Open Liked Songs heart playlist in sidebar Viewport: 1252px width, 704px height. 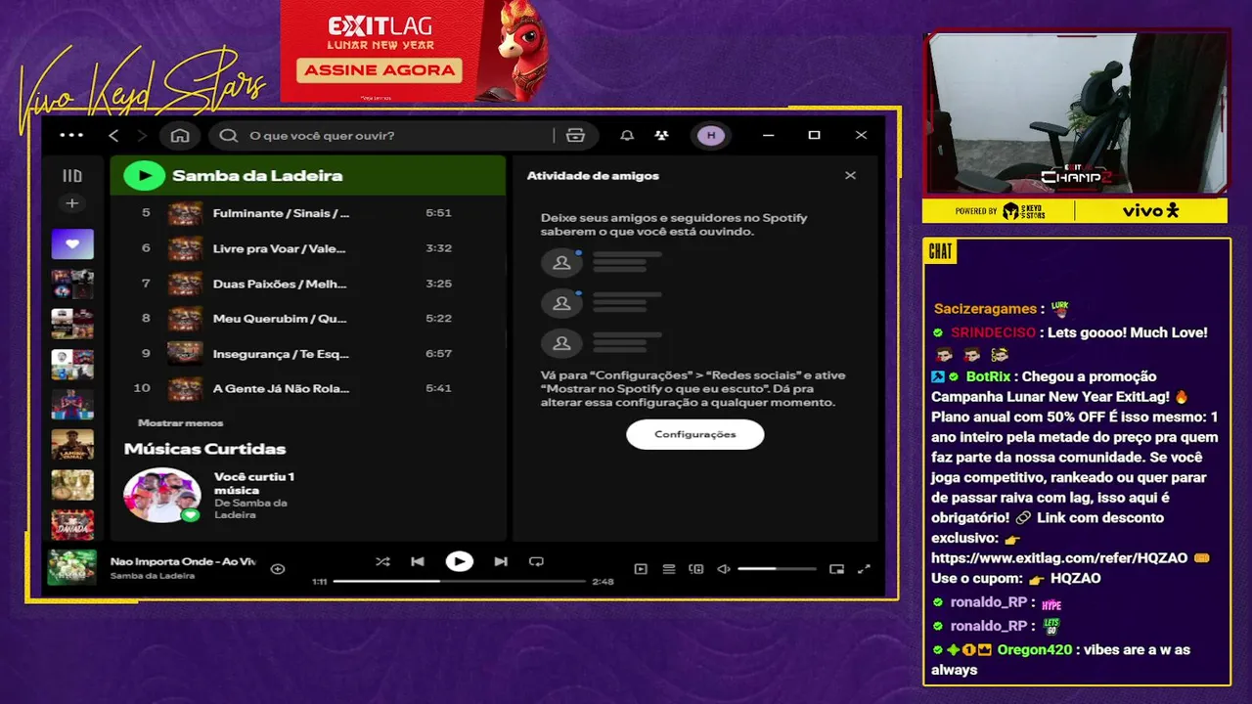tap(72, 243)
